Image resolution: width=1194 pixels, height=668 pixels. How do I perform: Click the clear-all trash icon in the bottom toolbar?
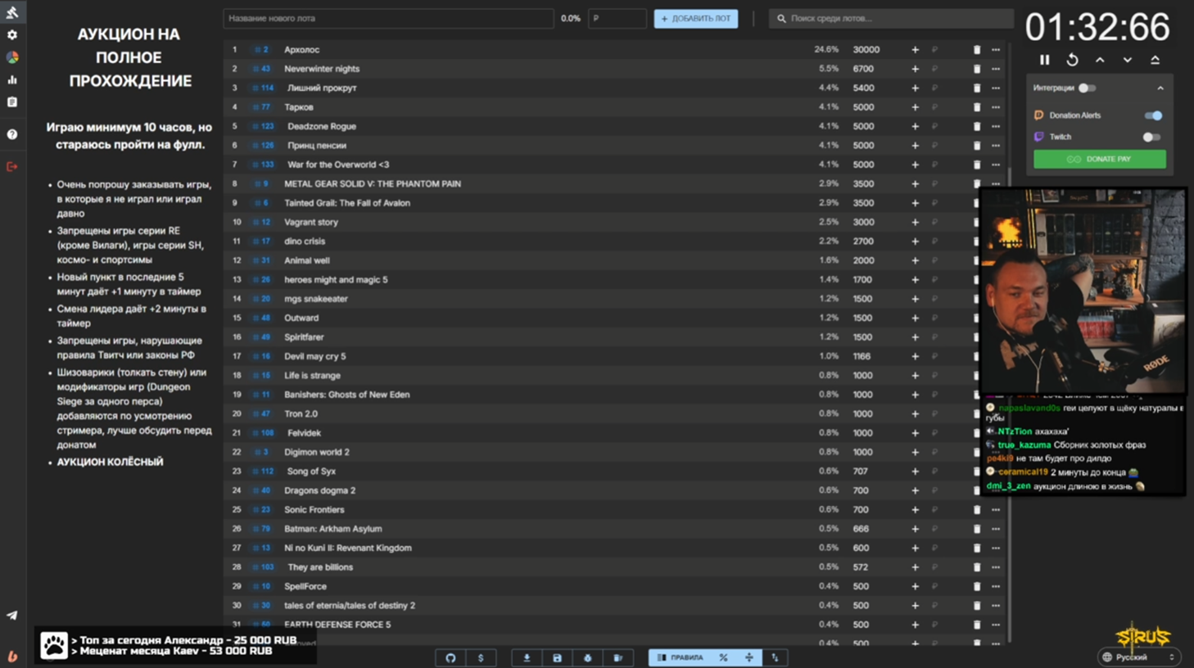618,657
